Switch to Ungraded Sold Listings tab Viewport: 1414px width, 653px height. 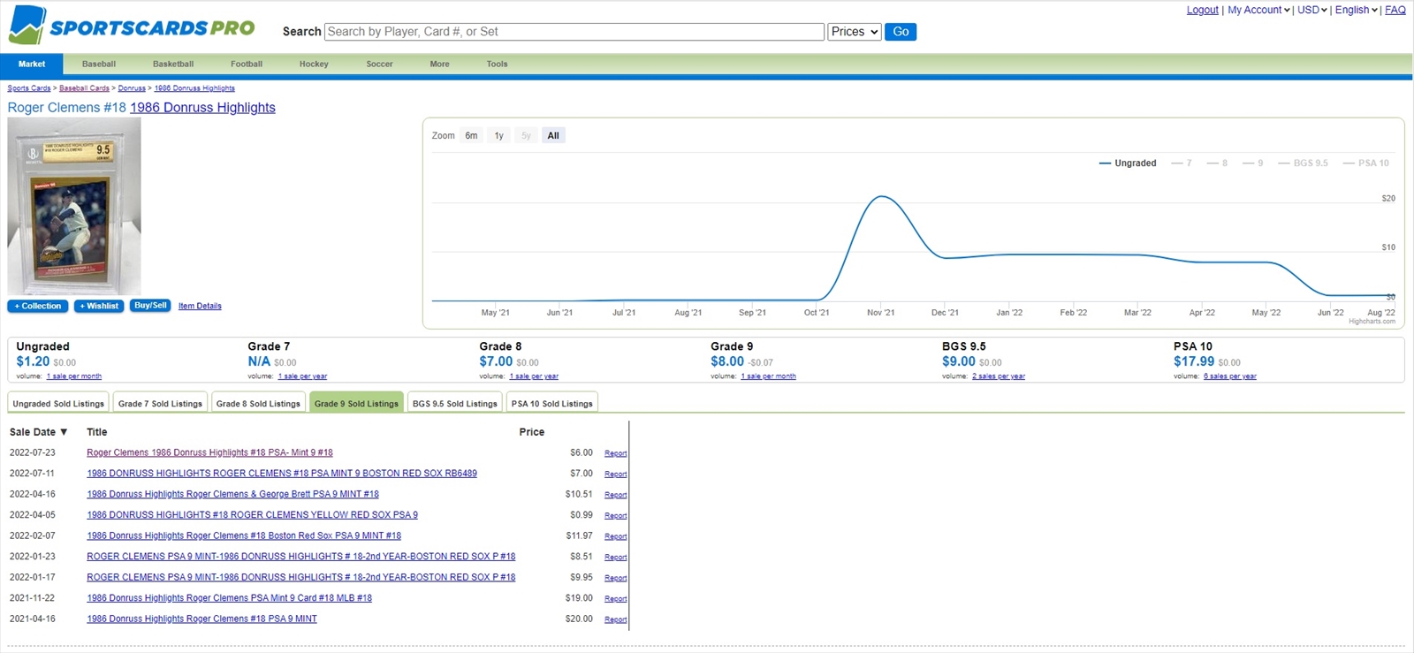coord(58,403)
